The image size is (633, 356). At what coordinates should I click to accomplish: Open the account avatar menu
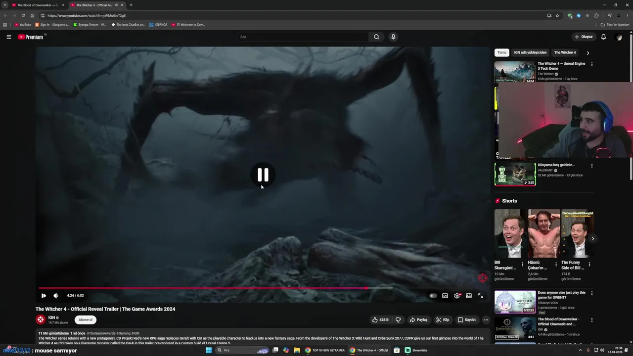click(619, 37)
